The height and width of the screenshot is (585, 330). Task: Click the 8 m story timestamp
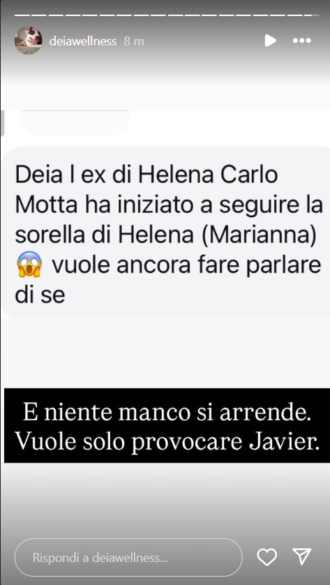tap(134, 41)
